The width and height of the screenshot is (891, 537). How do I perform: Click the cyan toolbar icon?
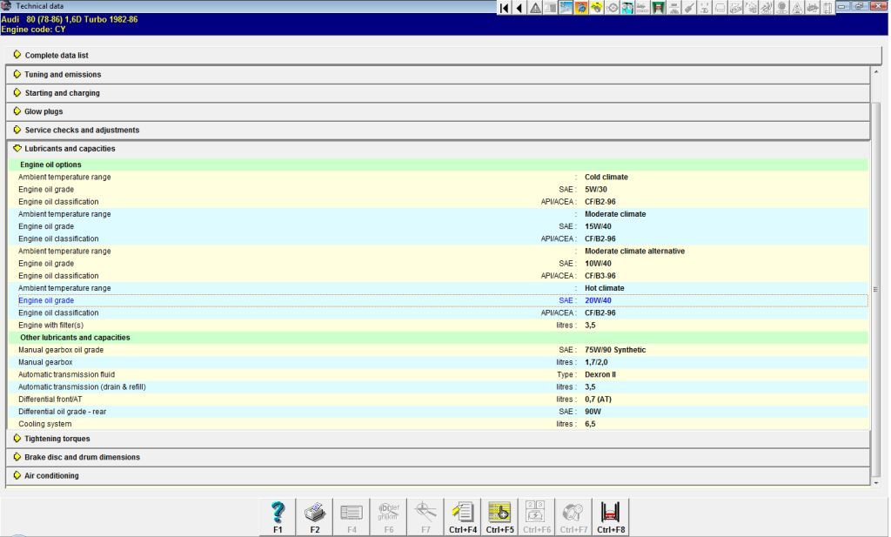point(627,8)
